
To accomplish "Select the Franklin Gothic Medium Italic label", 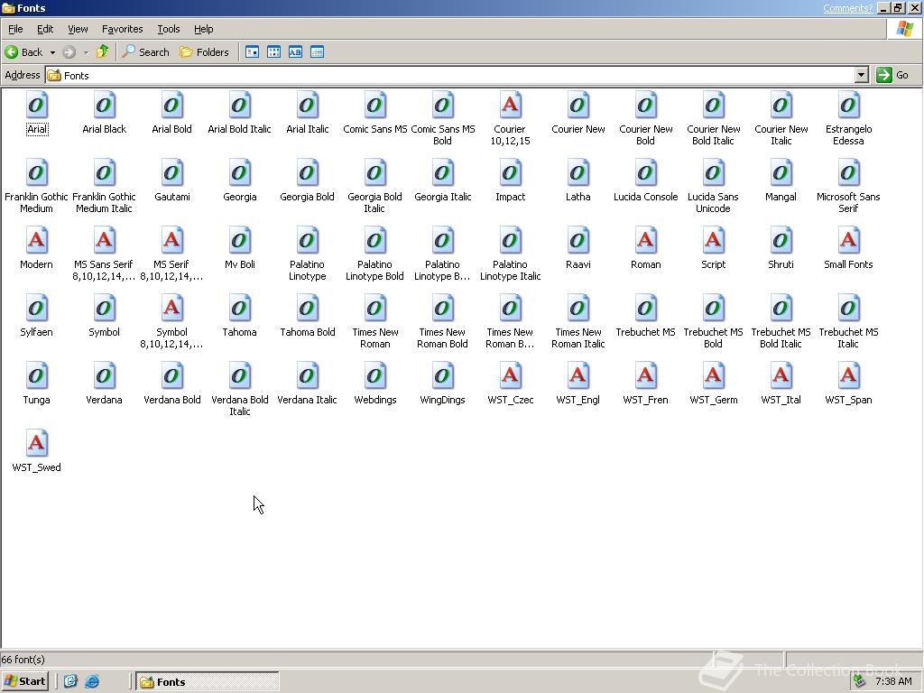I will click(x=105, y=202).
